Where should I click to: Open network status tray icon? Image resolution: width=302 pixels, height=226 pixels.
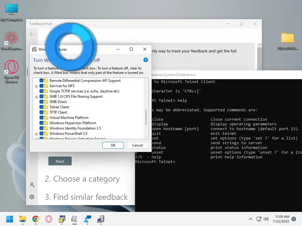[259, 219]
